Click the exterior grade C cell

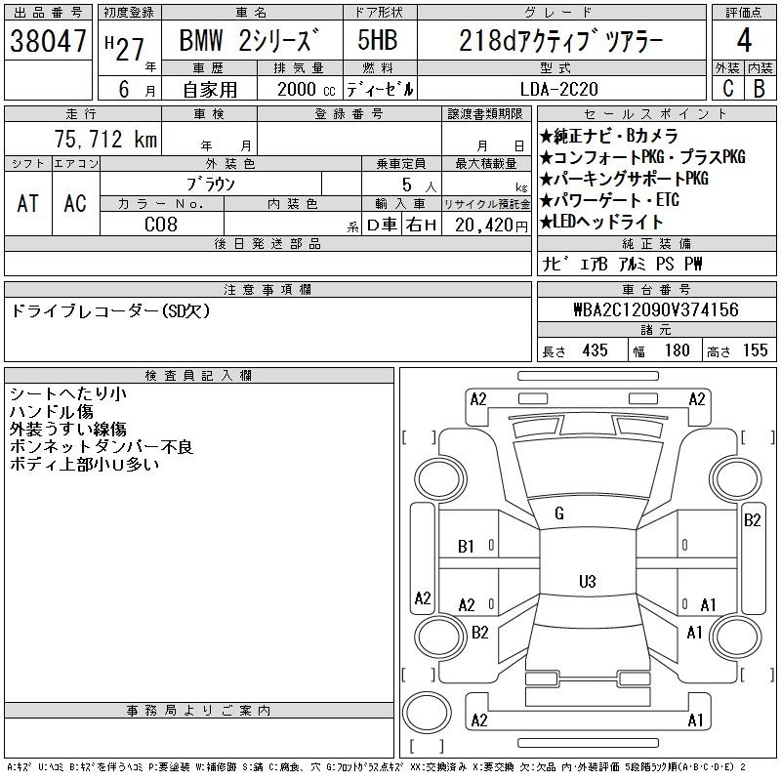point(726,88)
